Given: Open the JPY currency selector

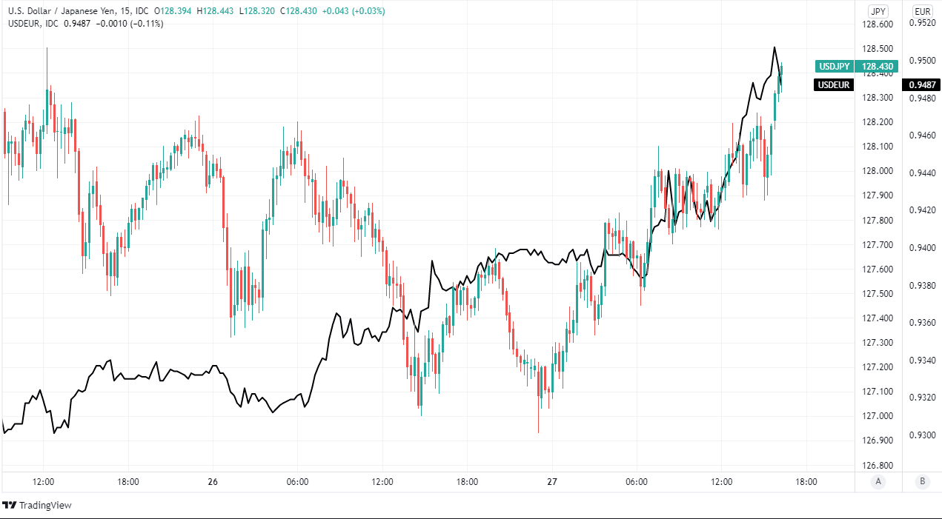Looking at the screenshot, I should coord(878,11).
